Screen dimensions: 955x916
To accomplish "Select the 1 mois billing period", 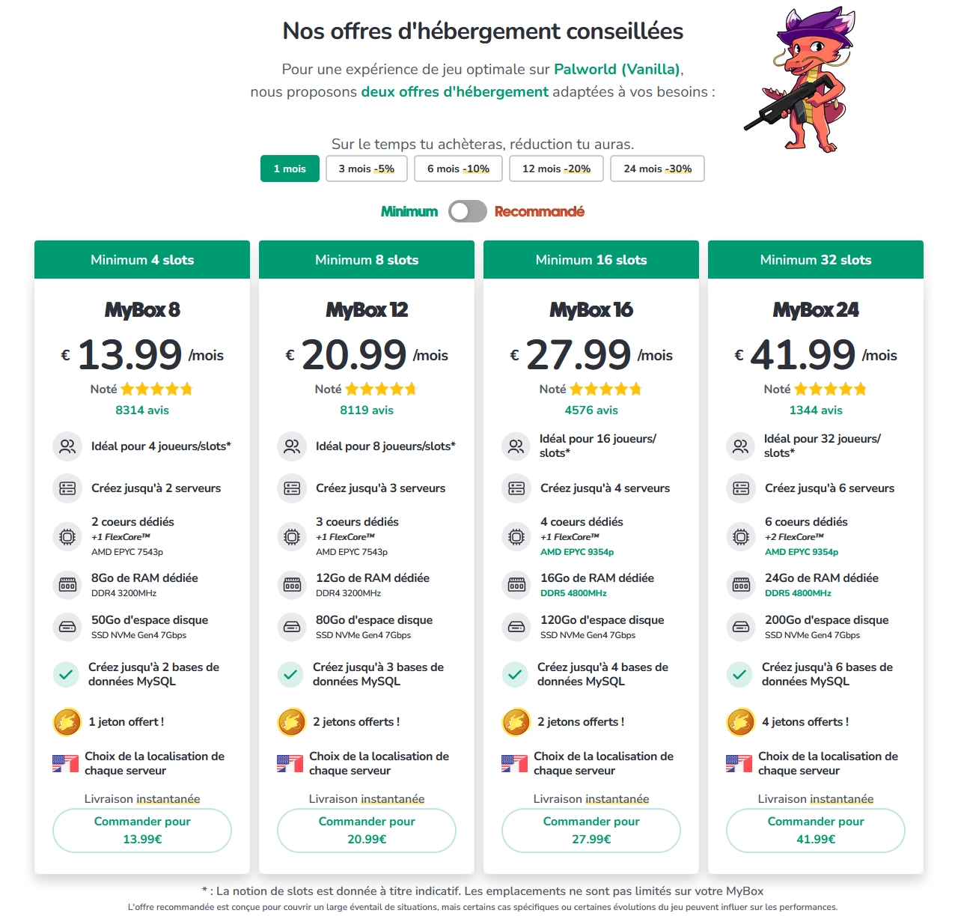I will coord(290,169).
